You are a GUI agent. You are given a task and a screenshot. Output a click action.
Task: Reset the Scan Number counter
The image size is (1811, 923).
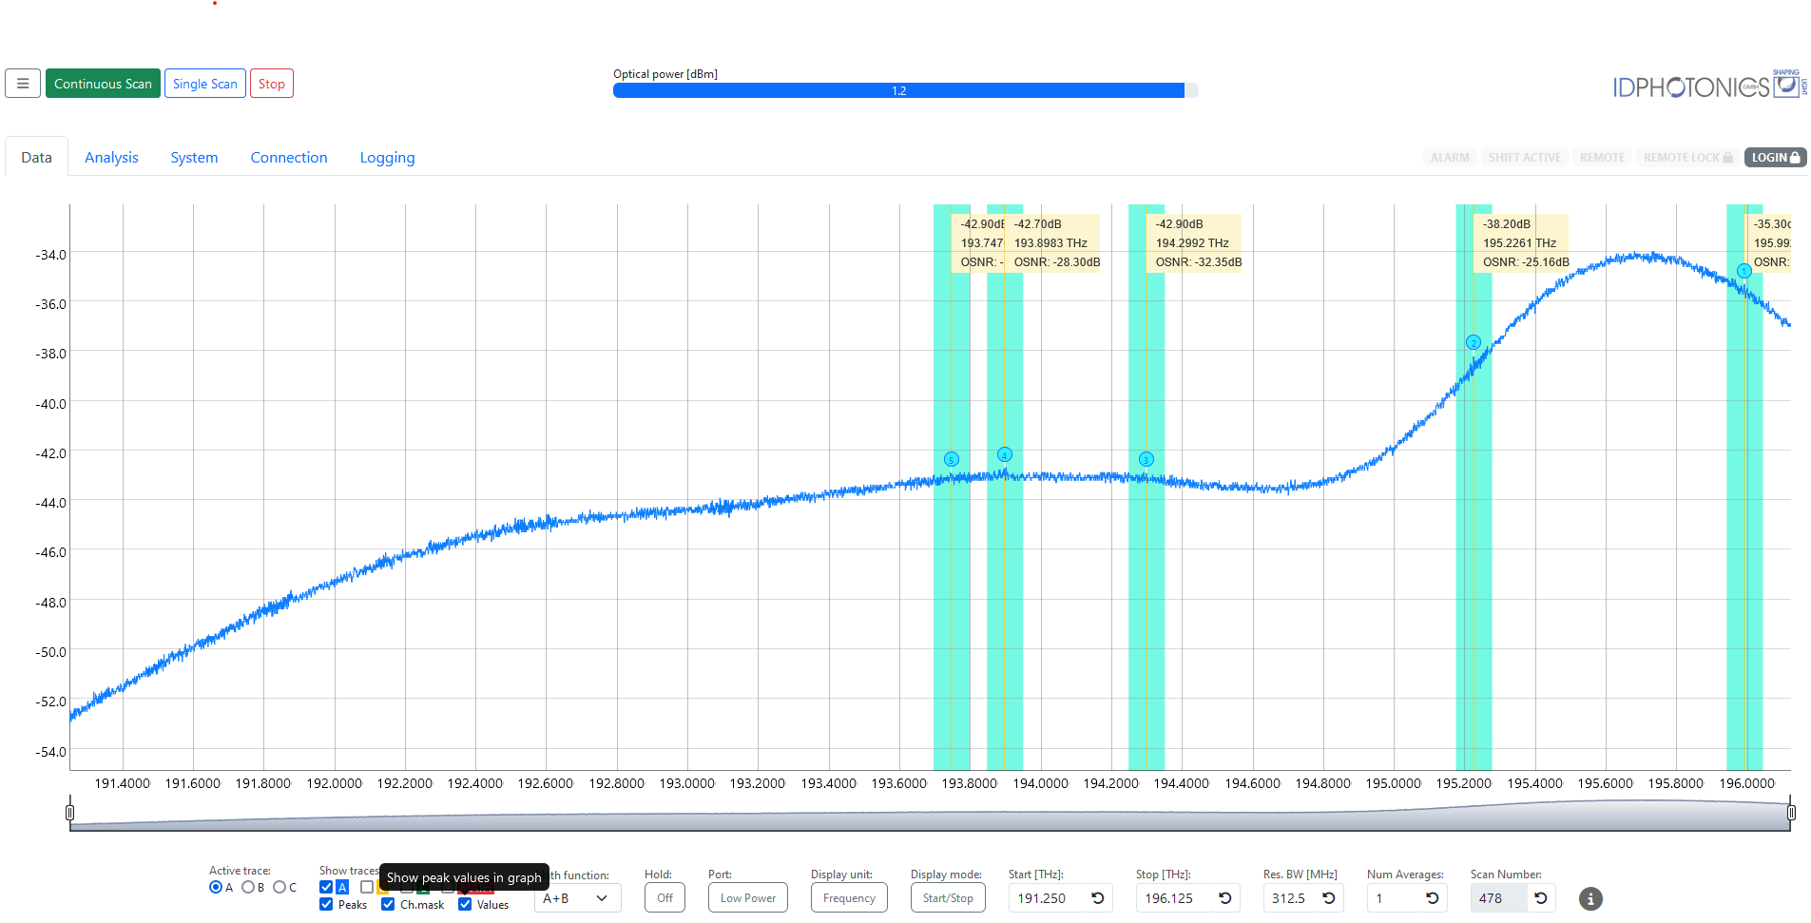point(1540,898)
